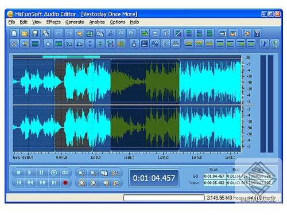Image resolution: width=287 pixels, height=215 pixels.
Task: Click the green vertical arrows icon
Action: pos(100,44)
